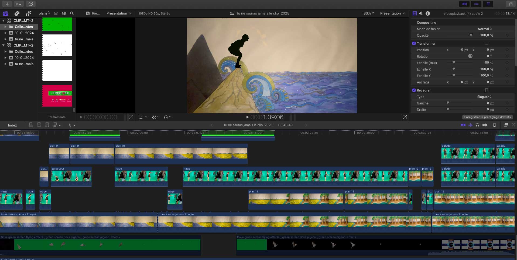Open the Audio inspector tab icon

421,13
